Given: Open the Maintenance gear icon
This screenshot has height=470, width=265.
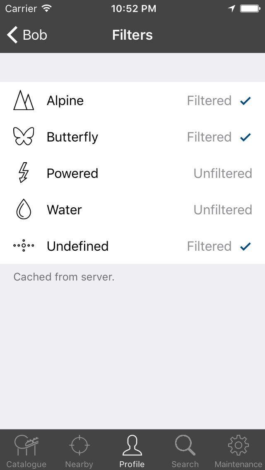Looking at the screenshot, I should point(238,445).
